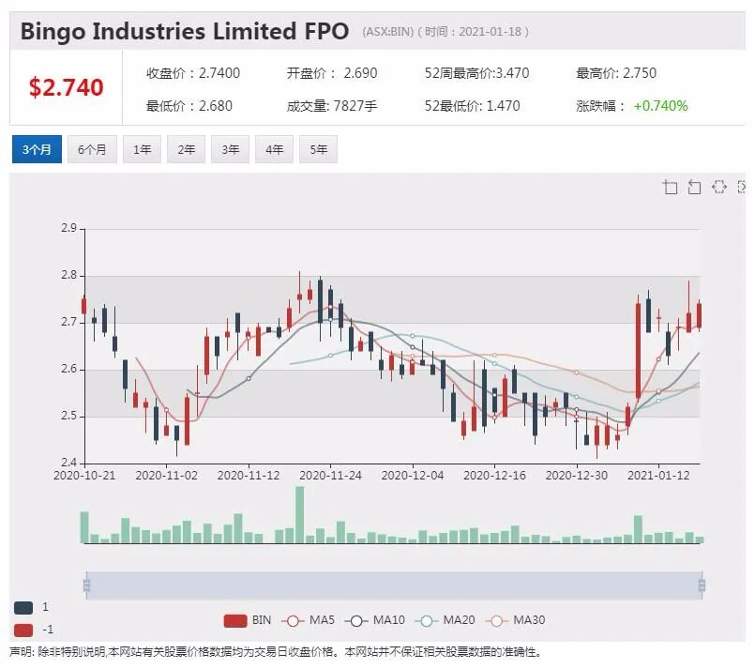Screen dimensions: 755x669
Task: Toggle the MA5 line in the legend
Action: [308, 620]
